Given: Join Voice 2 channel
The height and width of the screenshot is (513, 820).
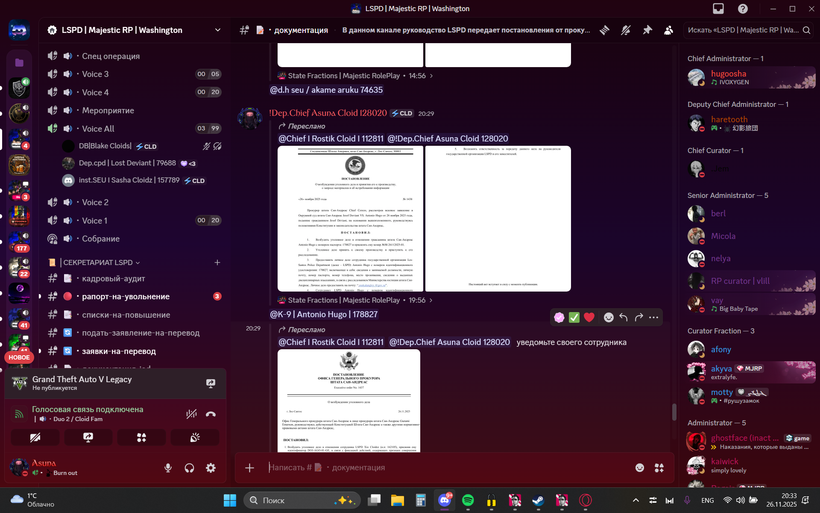Looking at the screenshot, I should coord(95,202).
